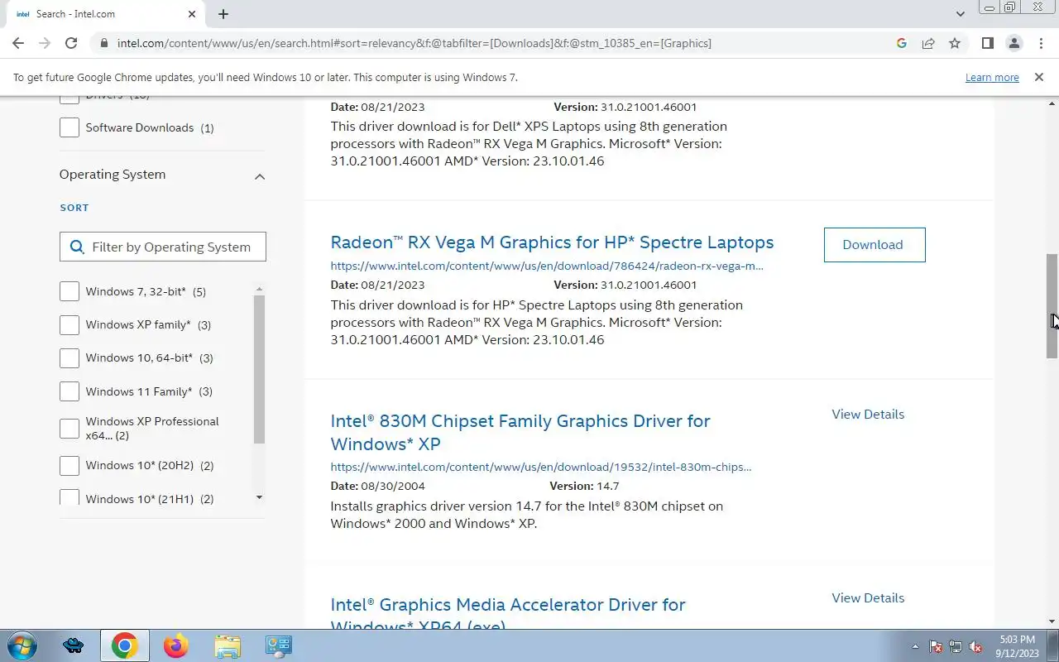Open the download/786424 URL link

click(x=547, y=266)
